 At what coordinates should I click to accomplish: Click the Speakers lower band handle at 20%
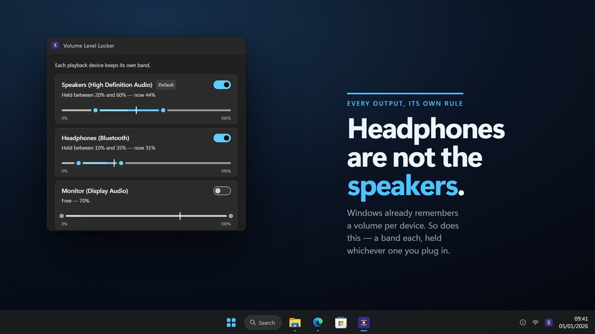[95, 110]
